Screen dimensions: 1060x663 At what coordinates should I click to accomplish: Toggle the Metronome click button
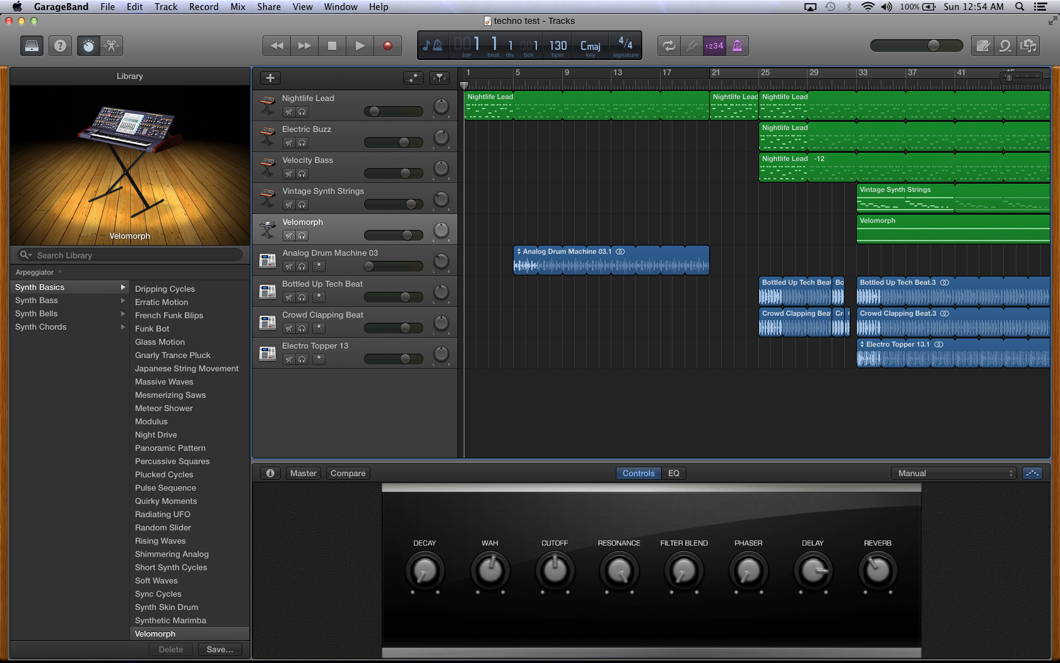(x=737, y=45)
